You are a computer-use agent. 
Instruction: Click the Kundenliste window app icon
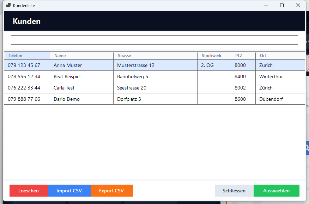click(x=8, y=5)
